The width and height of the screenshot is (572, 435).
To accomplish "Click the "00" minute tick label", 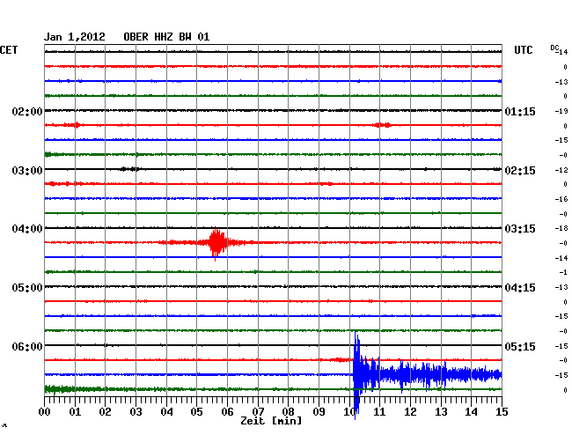I will pos(45,412).
